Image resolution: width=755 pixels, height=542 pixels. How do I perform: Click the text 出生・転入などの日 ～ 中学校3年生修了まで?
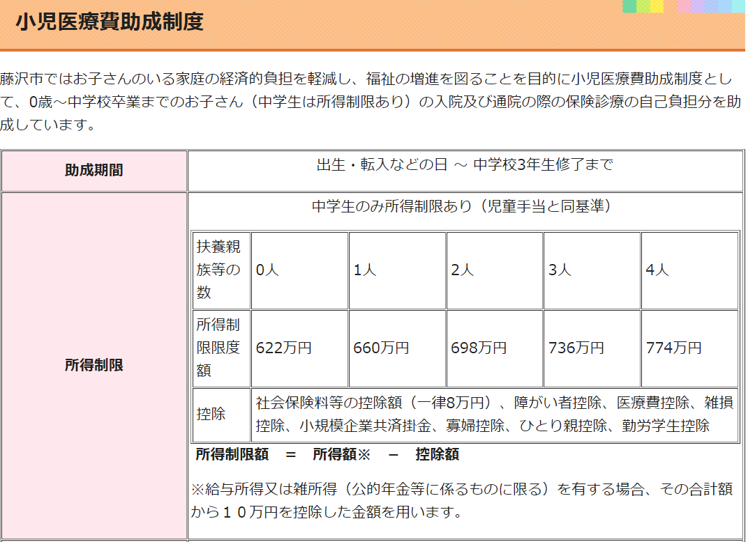coord(465,165)
